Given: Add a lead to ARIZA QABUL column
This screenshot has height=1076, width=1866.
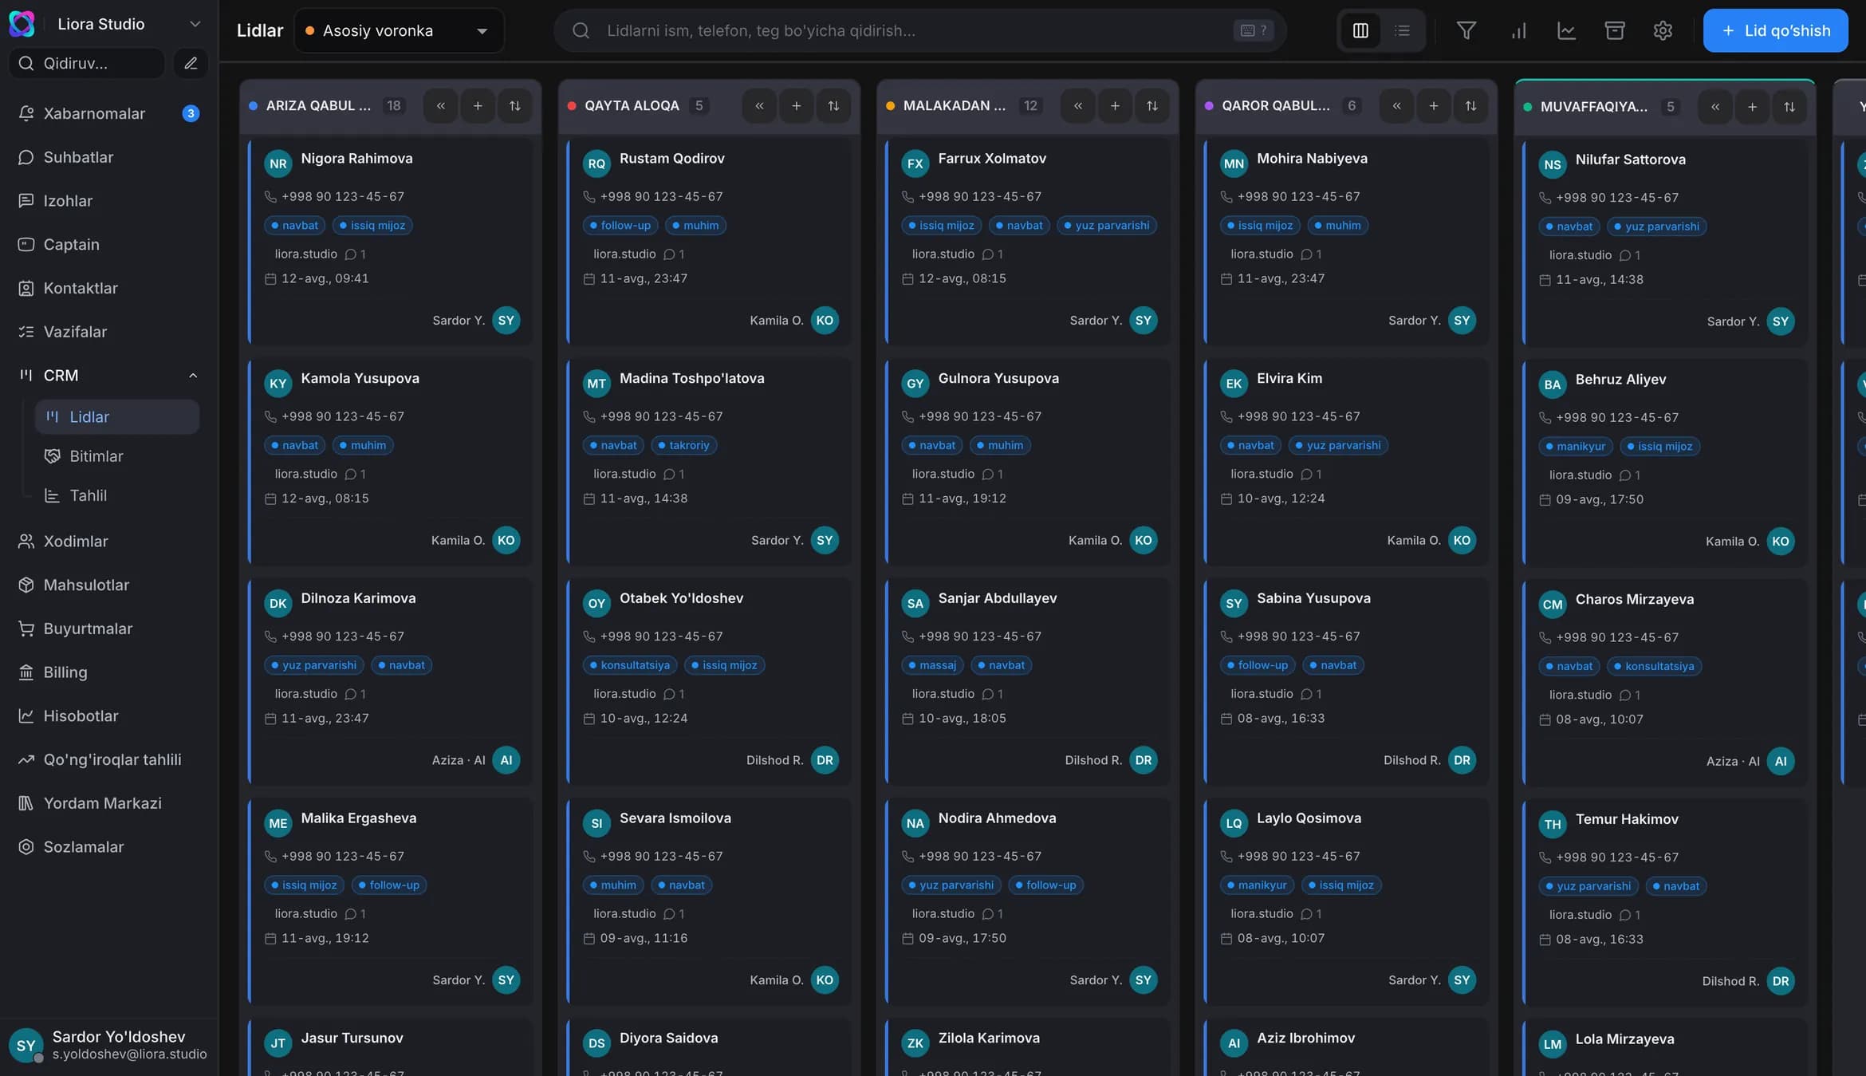Looking at the screenshot, I should pyautogui.click(x=478, y=105).
